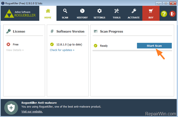
Task: Click the green check beside version number
Action: click(52, 44)
